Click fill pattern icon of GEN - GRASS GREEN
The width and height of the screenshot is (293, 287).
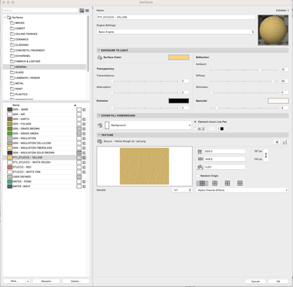click(79, 133)
